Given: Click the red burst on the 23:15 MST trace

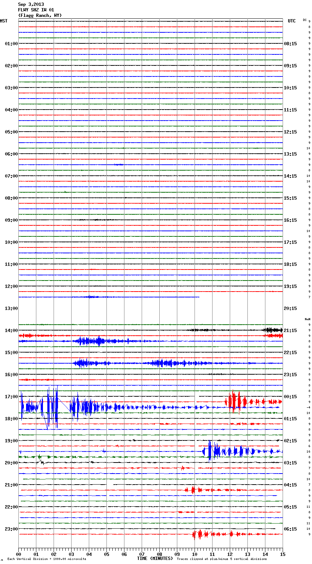Looking at the screenshot, I should 200,534.
